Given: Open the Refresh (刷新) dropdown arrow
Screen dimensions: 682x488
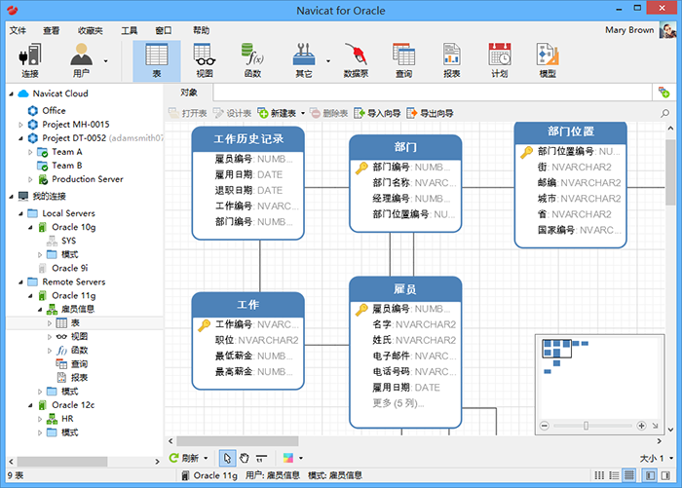Looking at the screenshot, I should pyautogui.click(x=206, y=458).
